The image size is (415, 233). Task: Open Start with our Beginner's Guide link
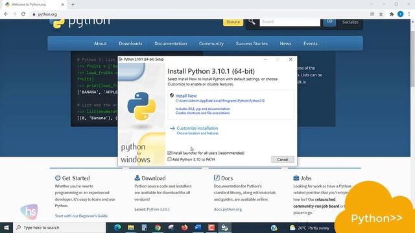[81, 216]
